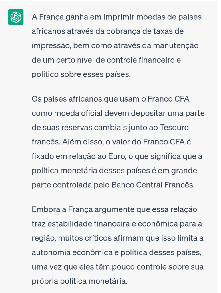
Task: Click the second paragraph starting "Os países africanos"
Action: pos(117,142)
